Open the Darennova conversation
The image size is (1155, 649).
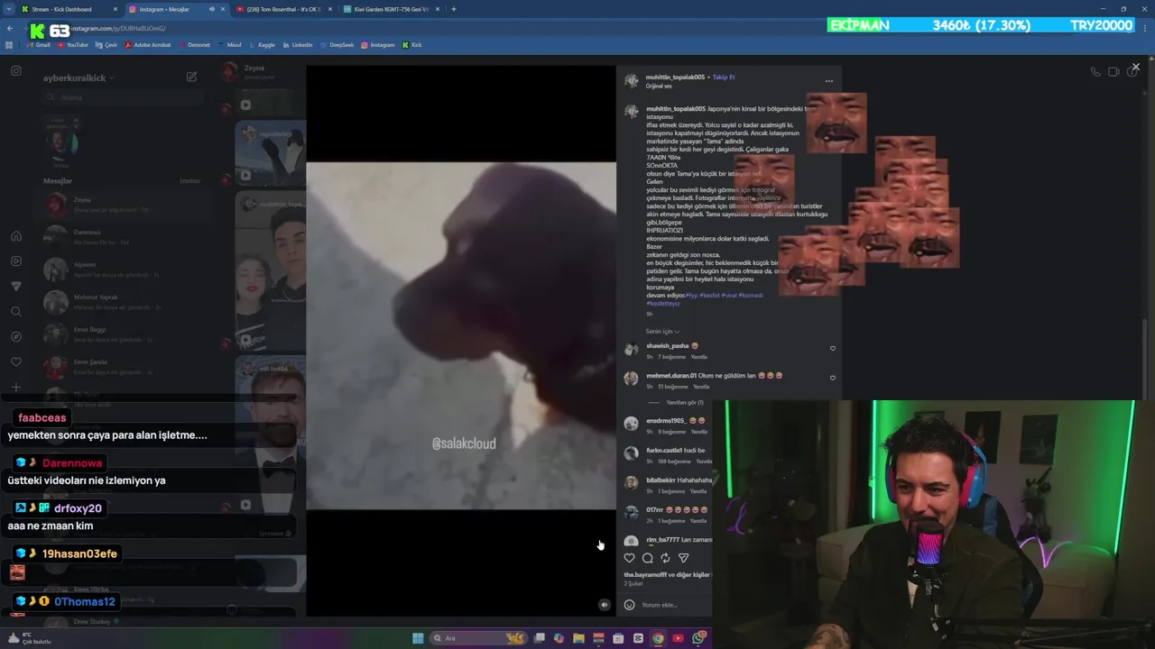click(x=125, y=237)
